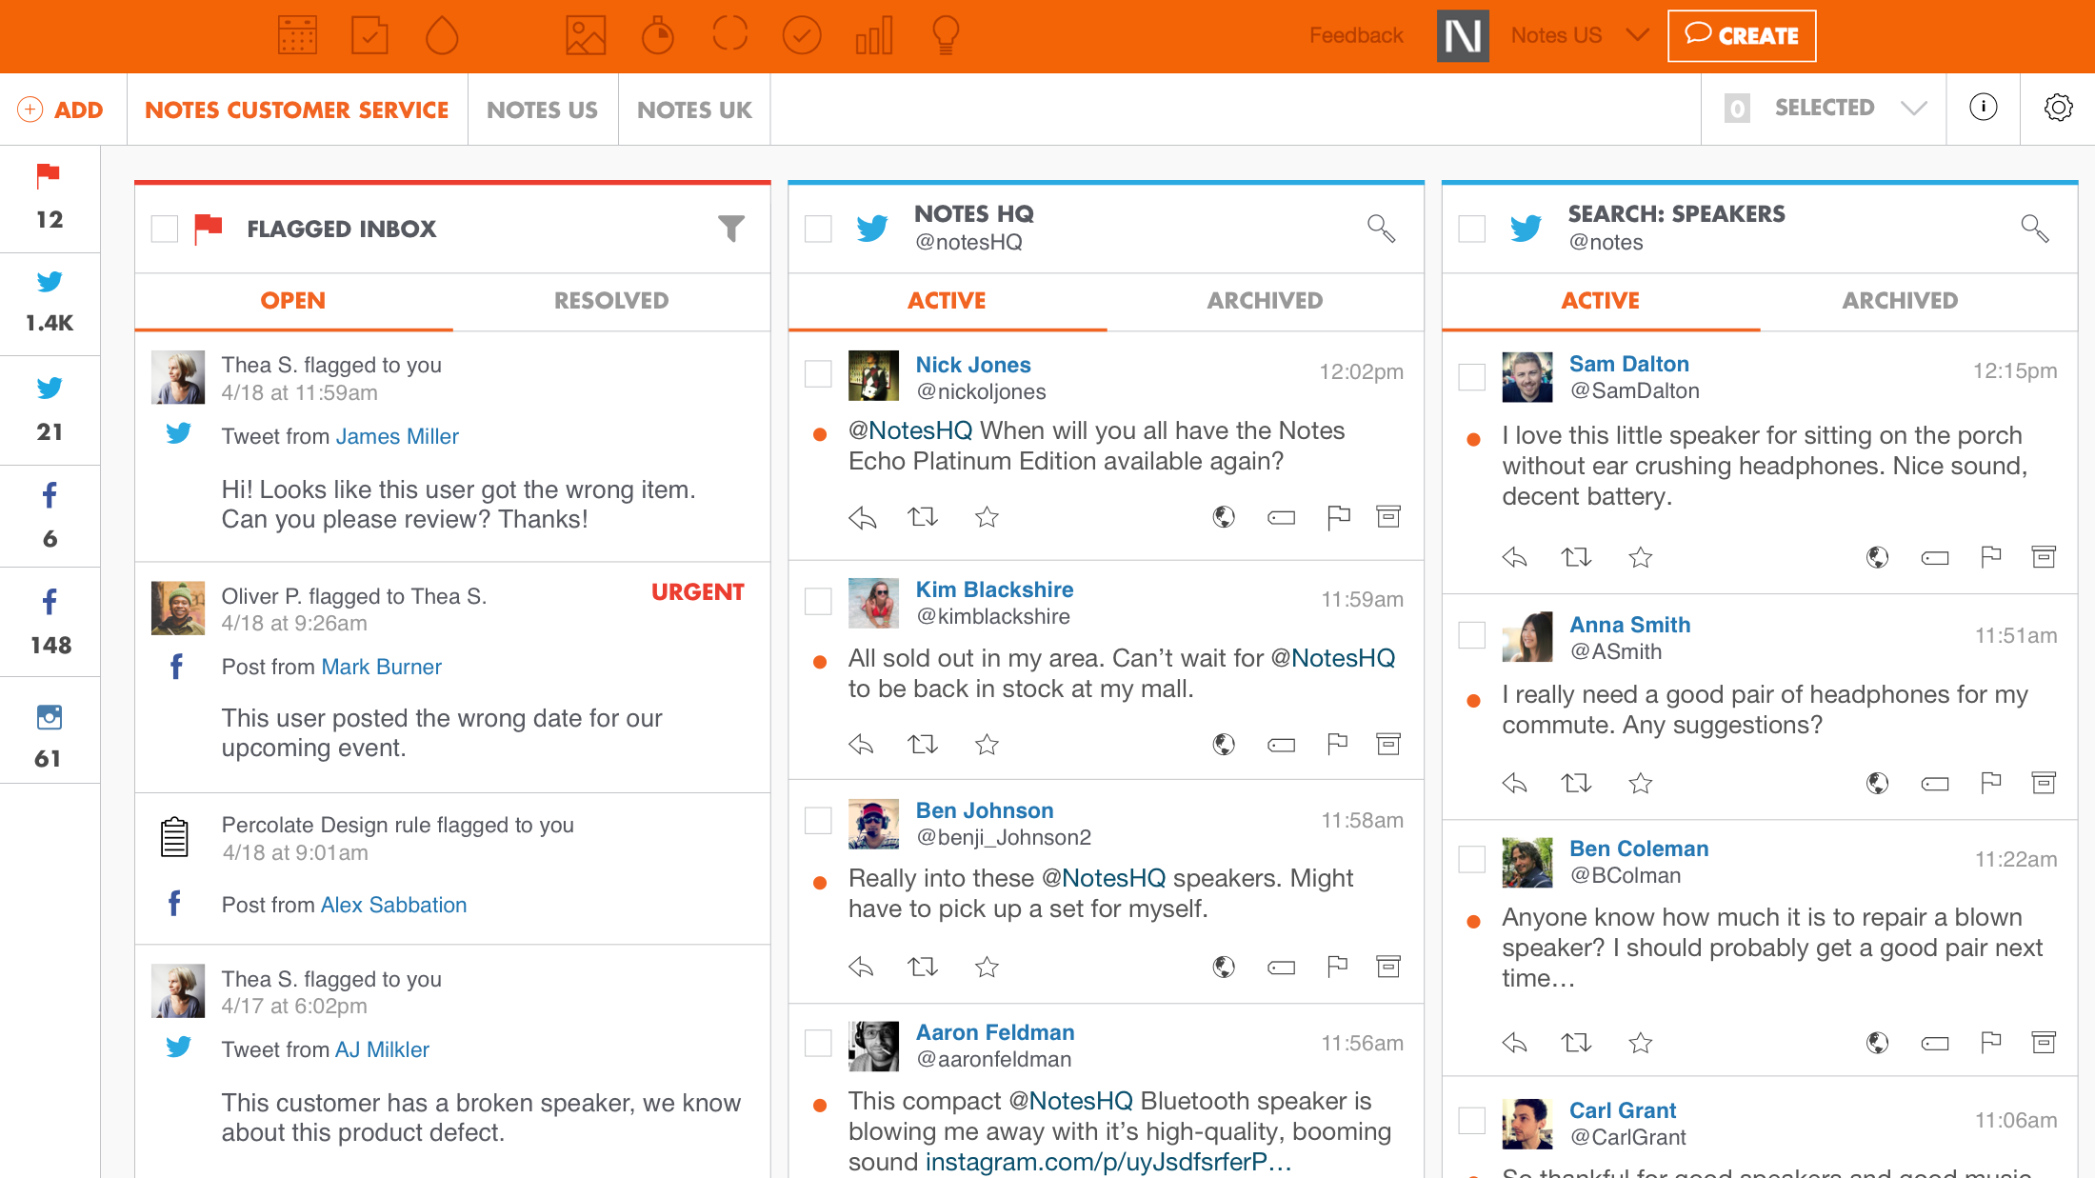The image size is (2095, 1178).
Task: Click the circular sync arrows icon
Action: pyautogui.click(x=730, y=35)
